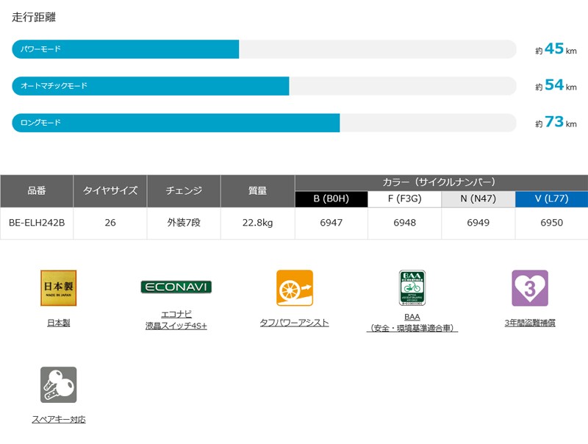This screenshot has width=588, height=444.
Task: Open the 3年間盗難補償 link
Action: point(529,323)
